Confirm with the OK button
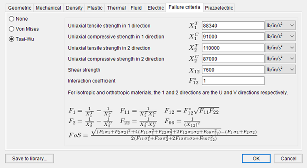The image size is (307, 168). tap(256, 158)
